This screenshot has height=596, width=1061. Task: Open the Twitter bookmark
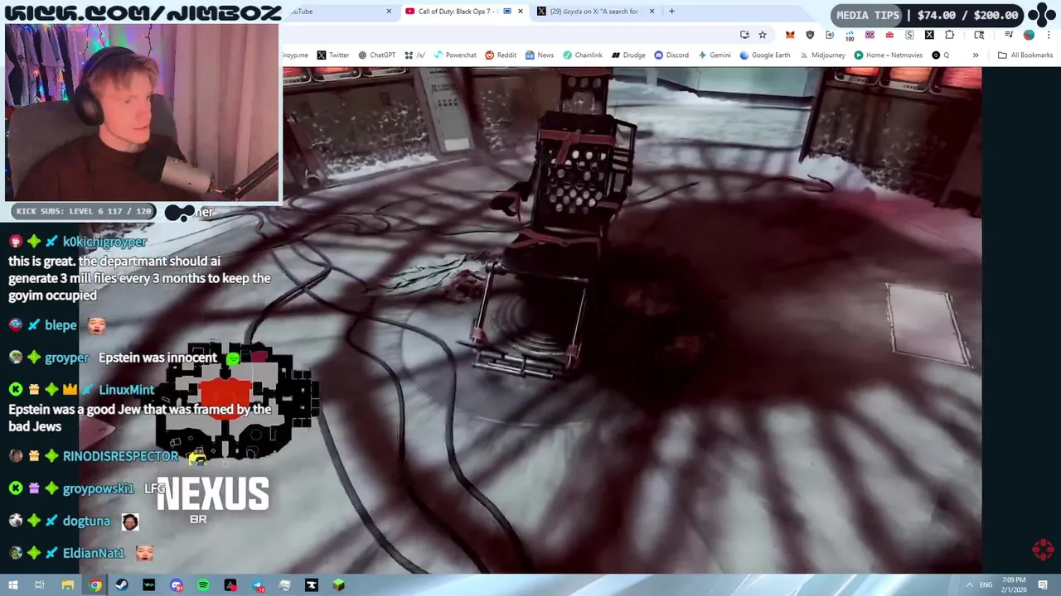click(x=332, y=55)
